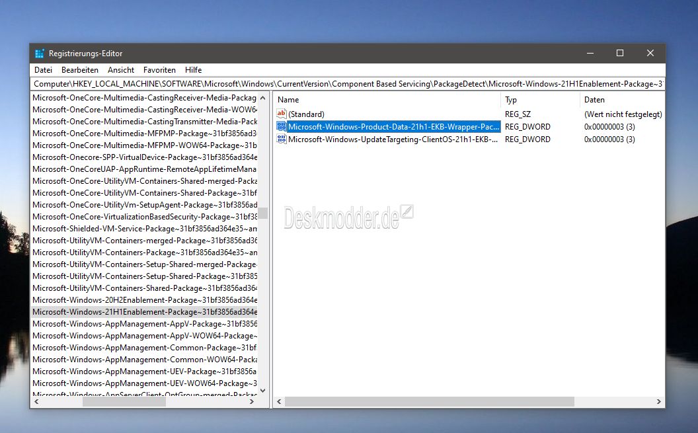
Task: Select Microsoft-OneCore-Multimedia-MFPMP-WOW64-Package key
Action: (x=145, y=145)
